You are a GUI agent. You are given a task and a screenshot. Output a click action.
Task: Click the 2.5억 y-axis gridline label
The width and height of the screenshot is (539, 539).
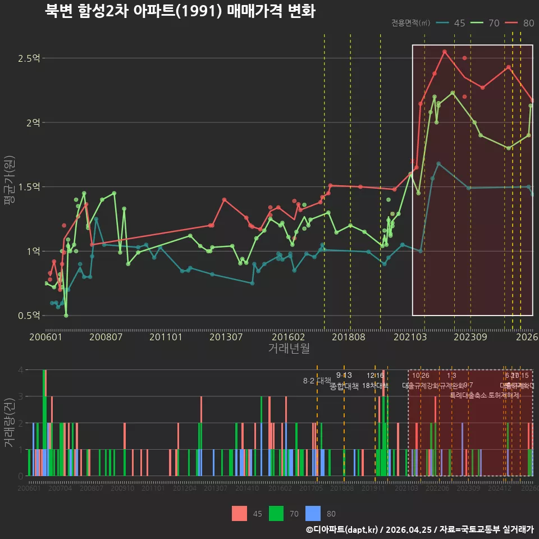(29, 58)
